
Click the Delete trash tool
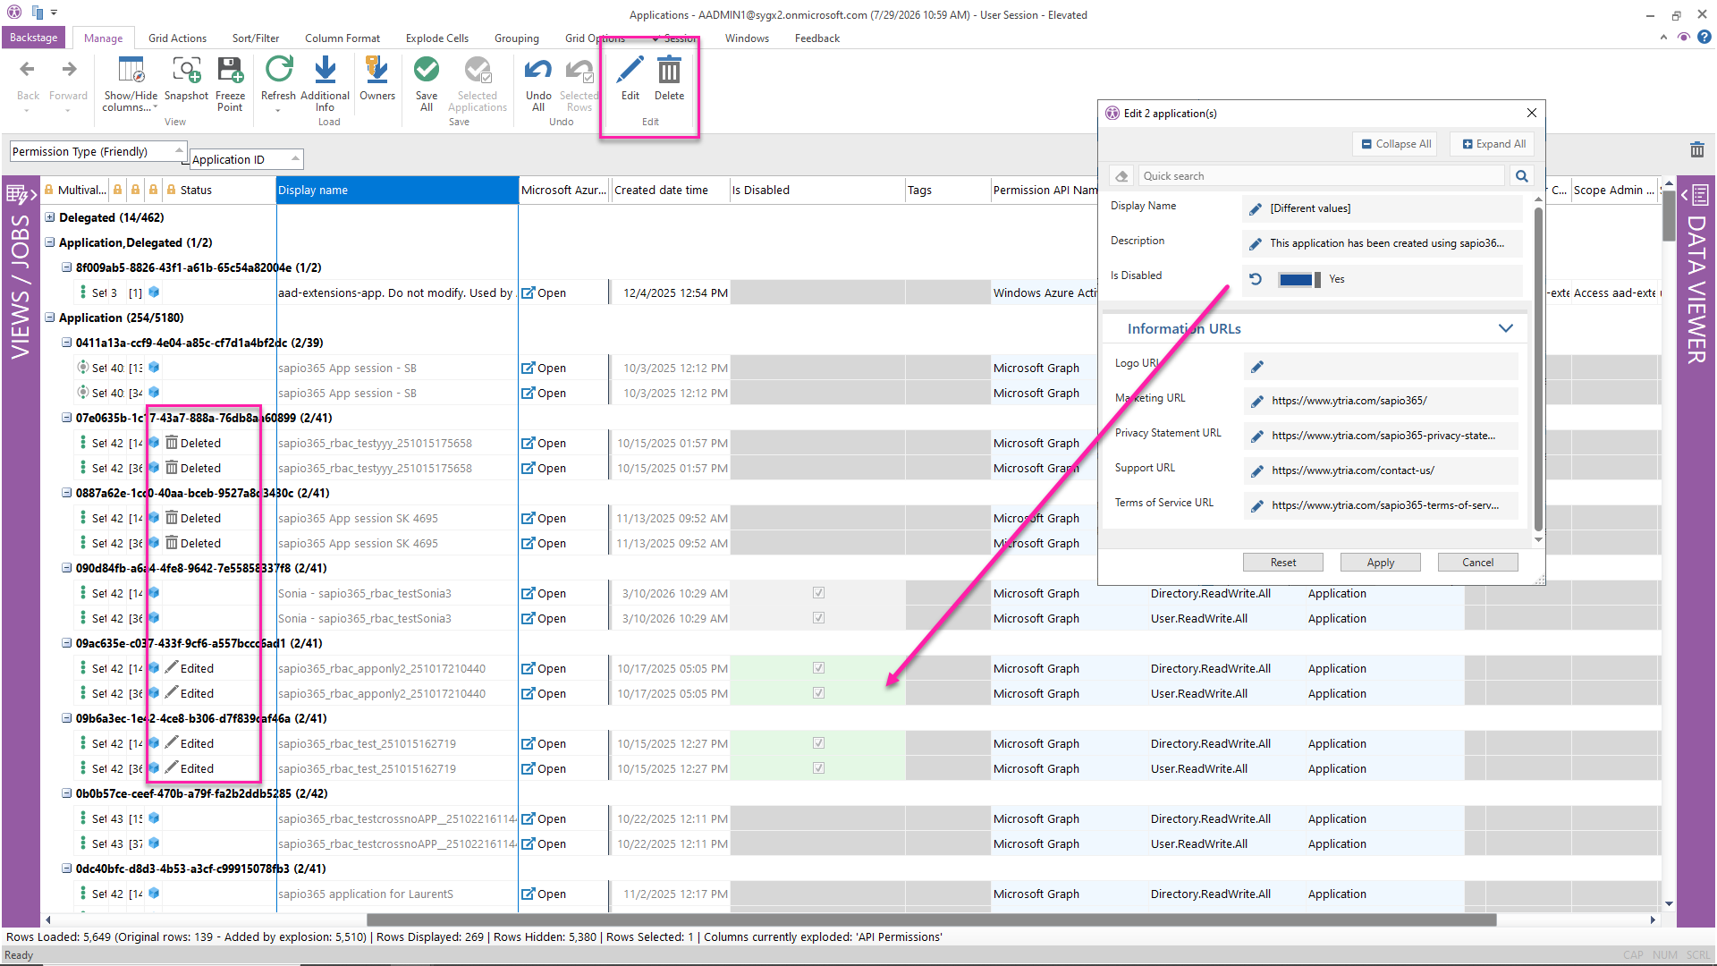coord(669,79)
